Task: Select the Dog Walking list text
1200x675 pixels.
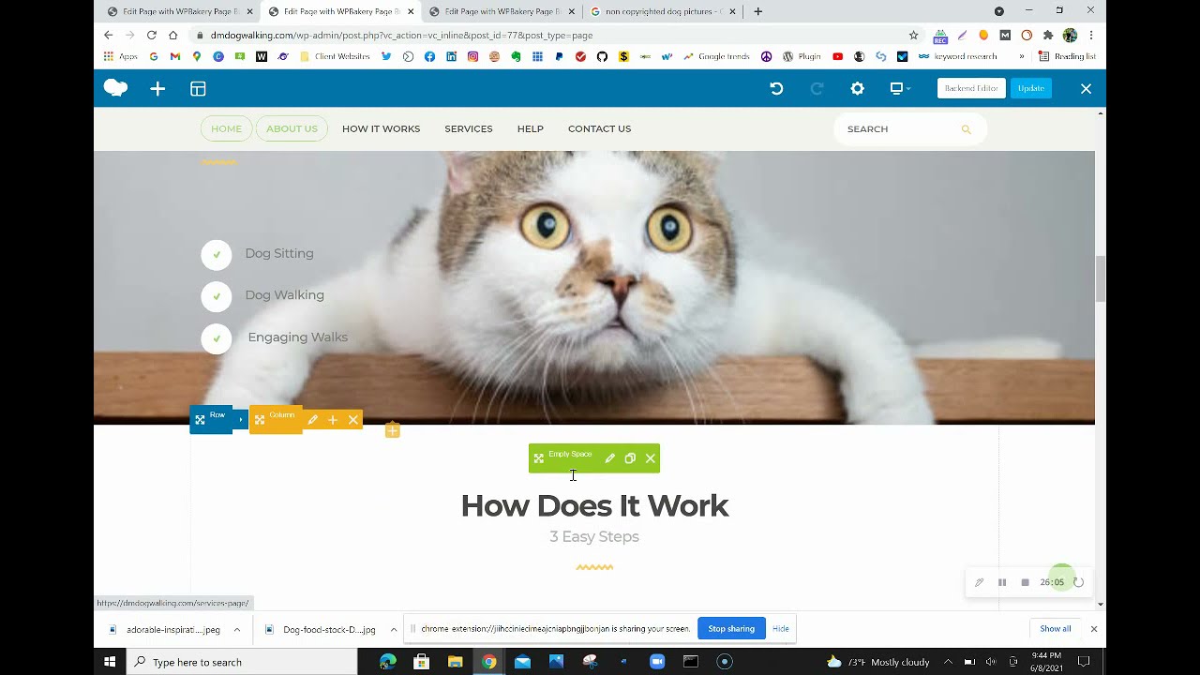Action: click(x=284, y=294)
